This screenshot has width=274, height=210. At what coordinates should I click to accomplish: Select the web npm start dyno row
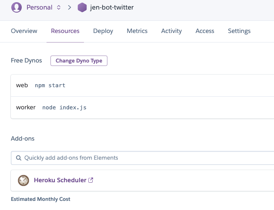coord(142,85)
